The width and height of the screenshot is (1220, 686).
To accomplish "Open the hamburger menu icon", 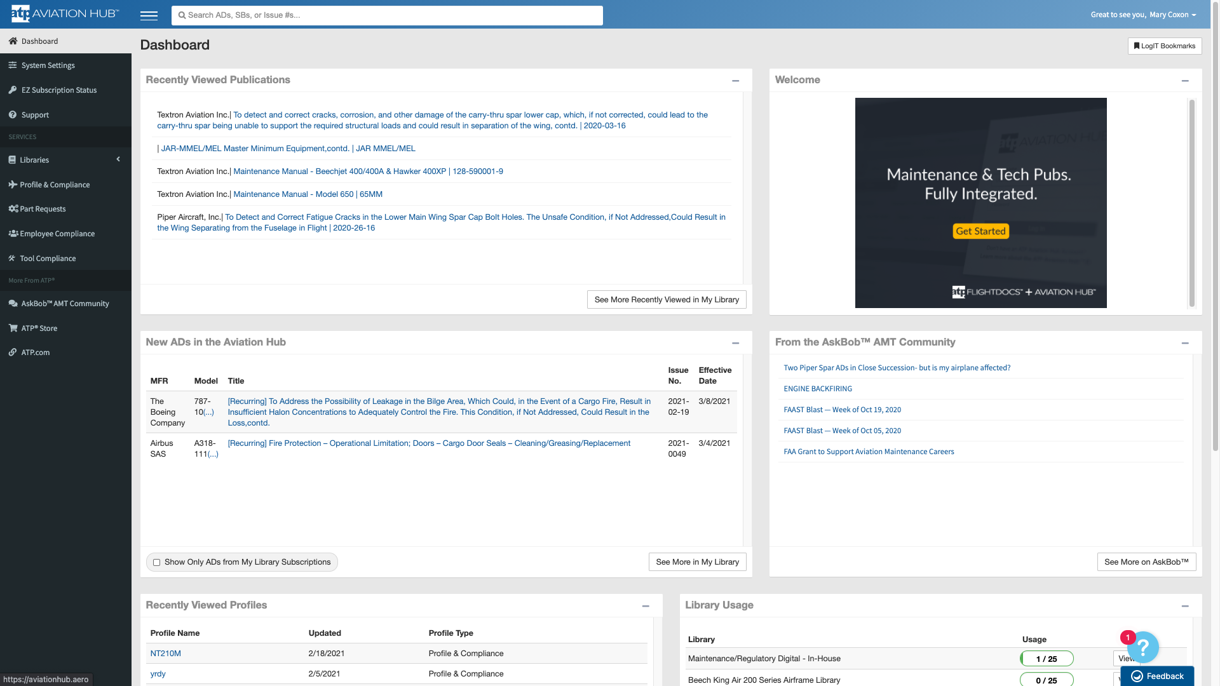I will tap(149, 14).
